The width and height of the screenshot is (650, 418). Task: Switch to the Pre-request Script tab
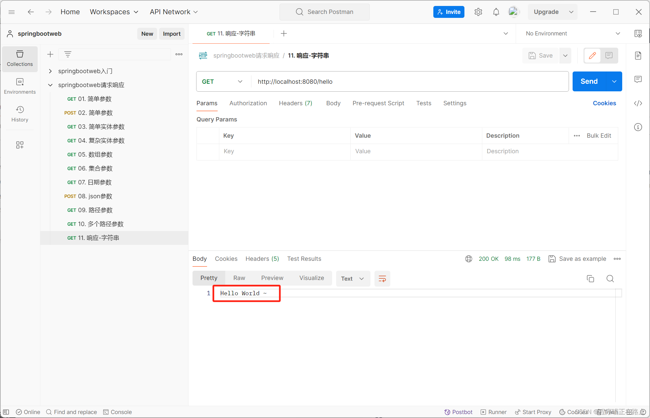378,103
